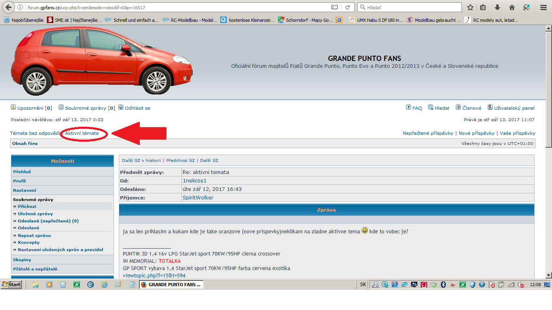
Task: Open Příchozí inbox folder
Action: pos(27,206)
